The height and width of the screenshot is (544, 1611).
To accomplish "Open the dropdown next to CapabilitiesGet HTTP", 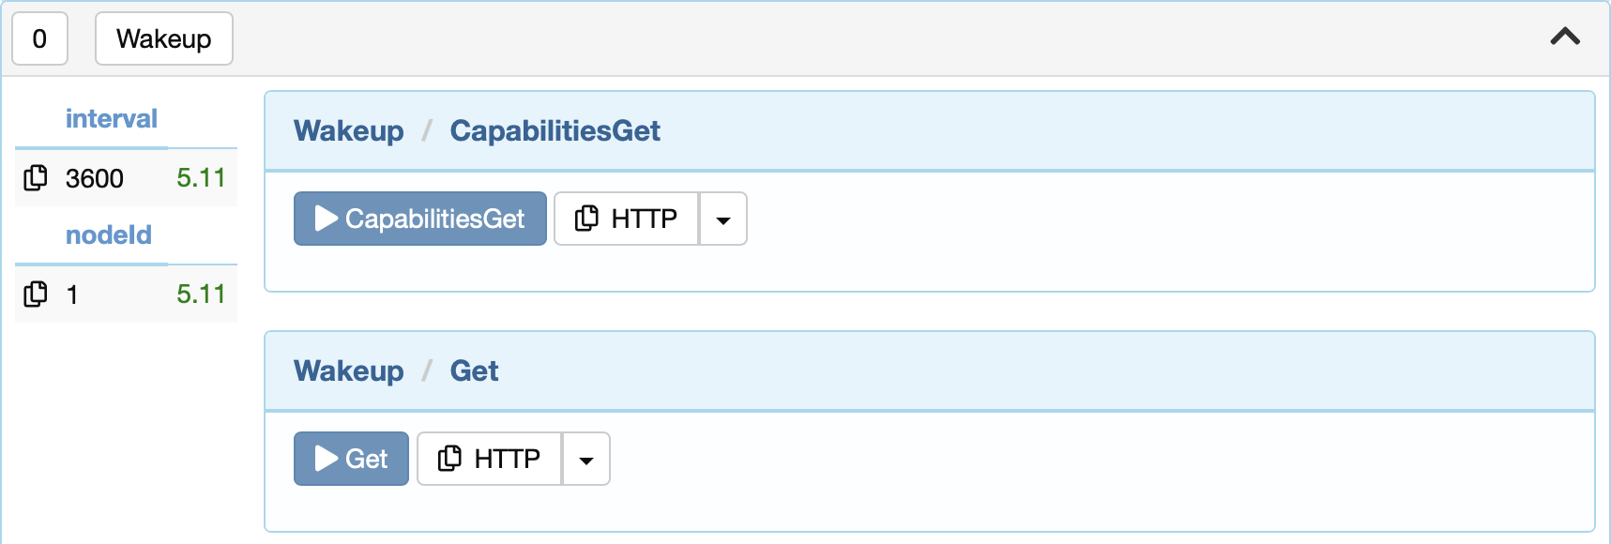I will click(x=723, y=219).
